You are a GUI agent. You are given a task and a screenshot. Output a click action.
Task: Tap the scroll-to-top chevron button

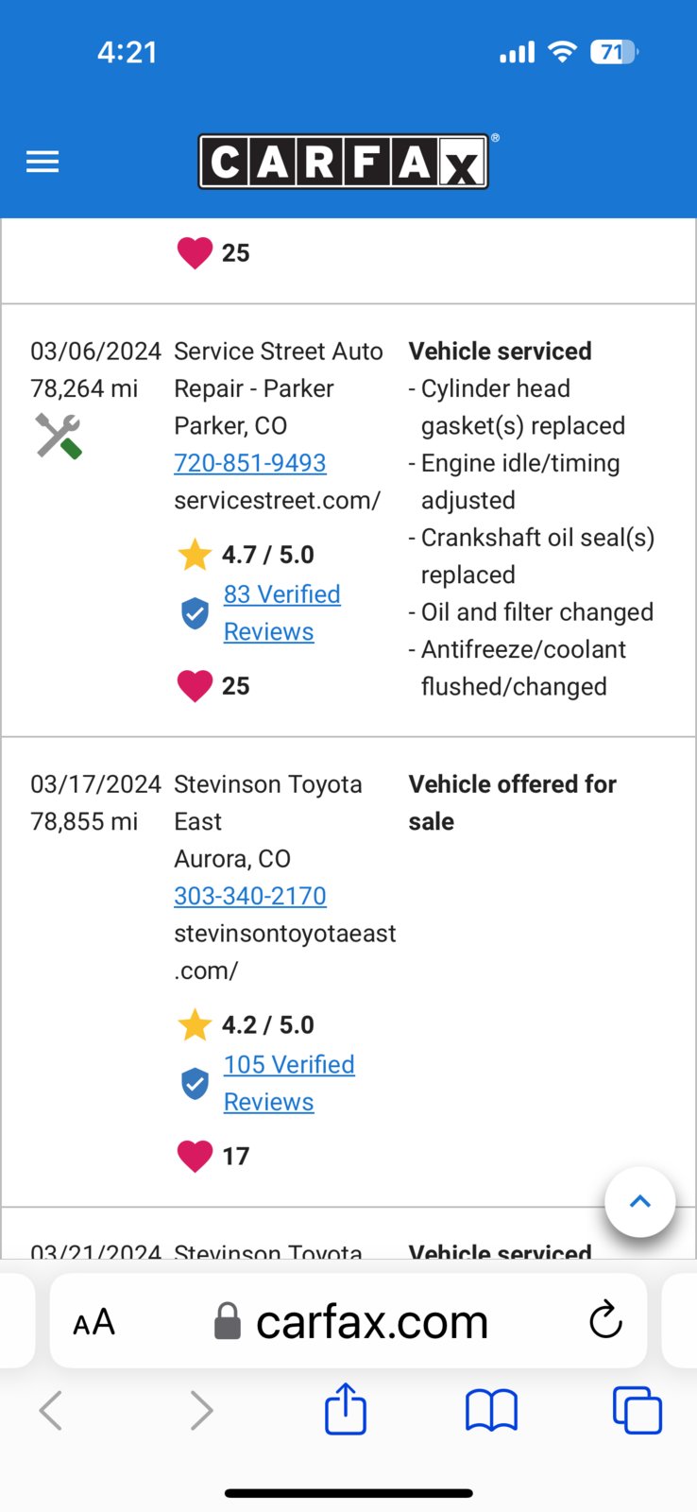(640, 1202)
